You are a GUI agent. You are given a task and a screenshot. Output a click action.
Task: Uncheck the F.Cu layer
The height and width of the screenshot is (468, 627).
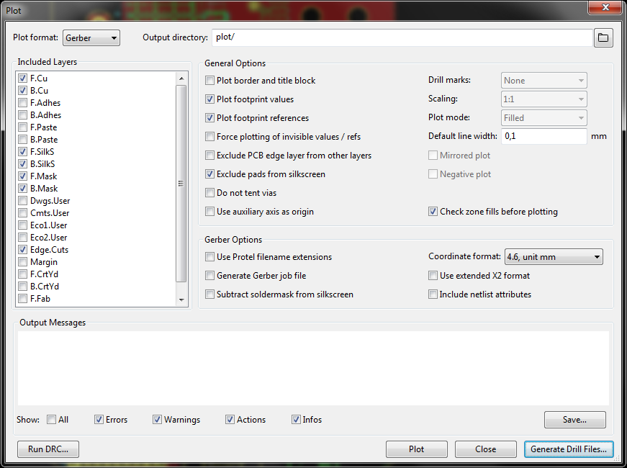pyautogui.click(x=24, y=78)
